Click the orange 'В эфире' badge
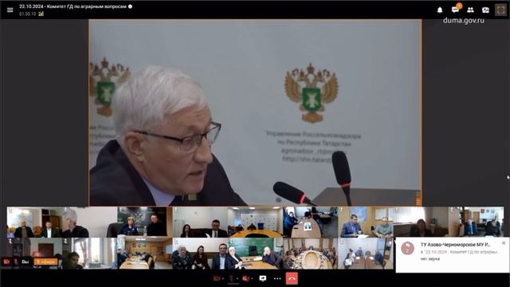This screenshot has height=287, width=510. tap(46, 261)
